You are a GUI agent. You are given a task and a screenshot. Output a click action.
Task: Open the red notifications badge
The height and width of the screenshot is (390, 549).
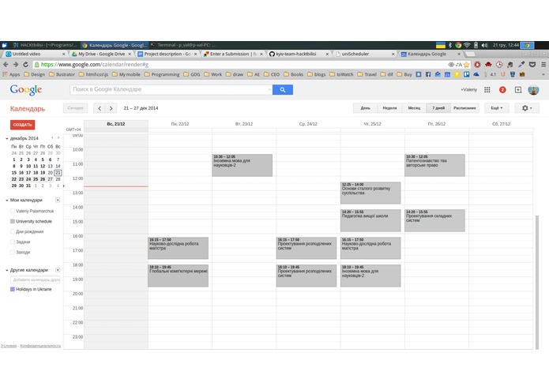click(x=502, y=90)
